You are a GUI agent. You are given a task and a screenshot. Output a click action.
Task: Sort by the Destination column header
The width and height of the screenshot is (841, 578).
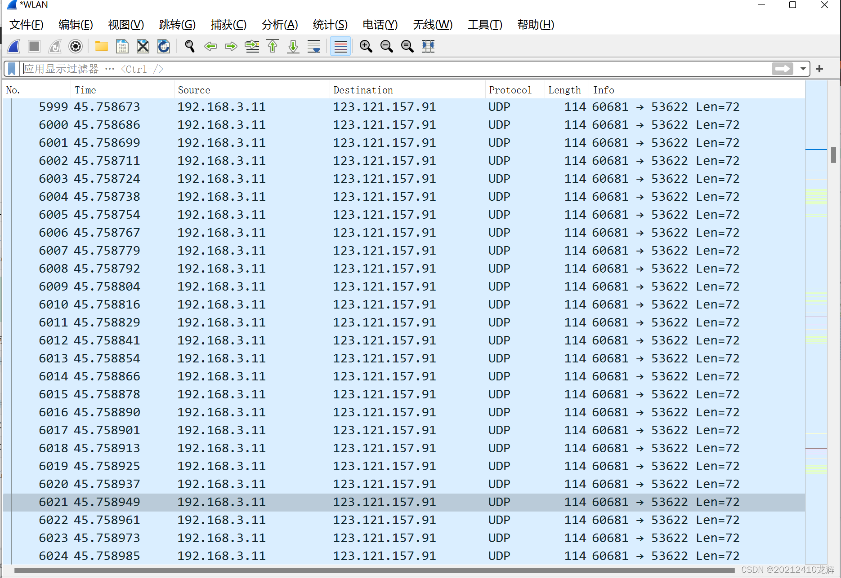407,90
